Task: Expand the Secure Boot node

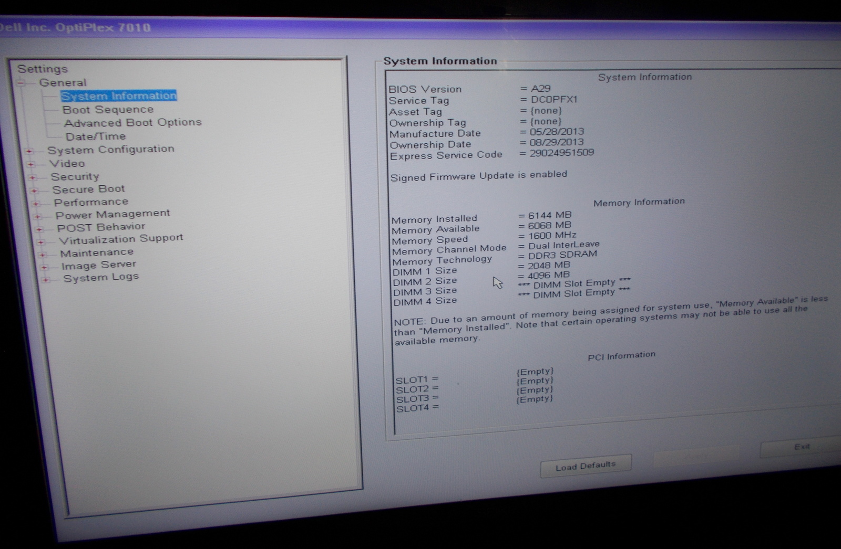Action: click(x=34, y=191)
